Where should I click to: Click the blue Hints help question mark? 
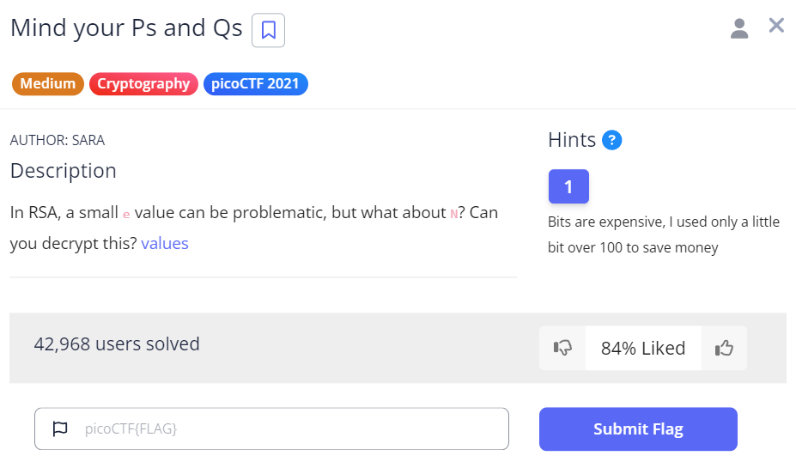(611, 140)
